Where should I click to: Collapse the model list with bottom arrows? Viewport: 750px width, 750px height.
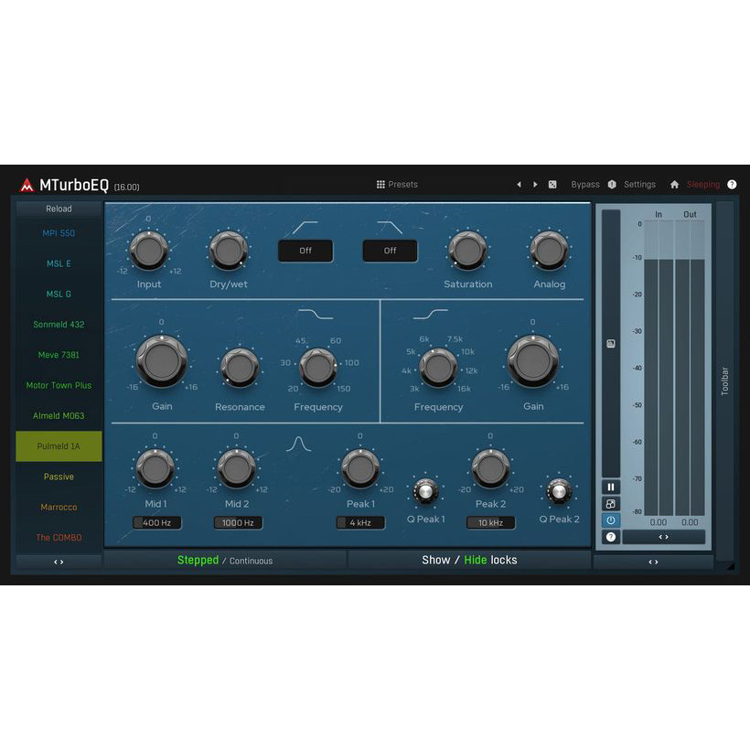click(59, 562)
